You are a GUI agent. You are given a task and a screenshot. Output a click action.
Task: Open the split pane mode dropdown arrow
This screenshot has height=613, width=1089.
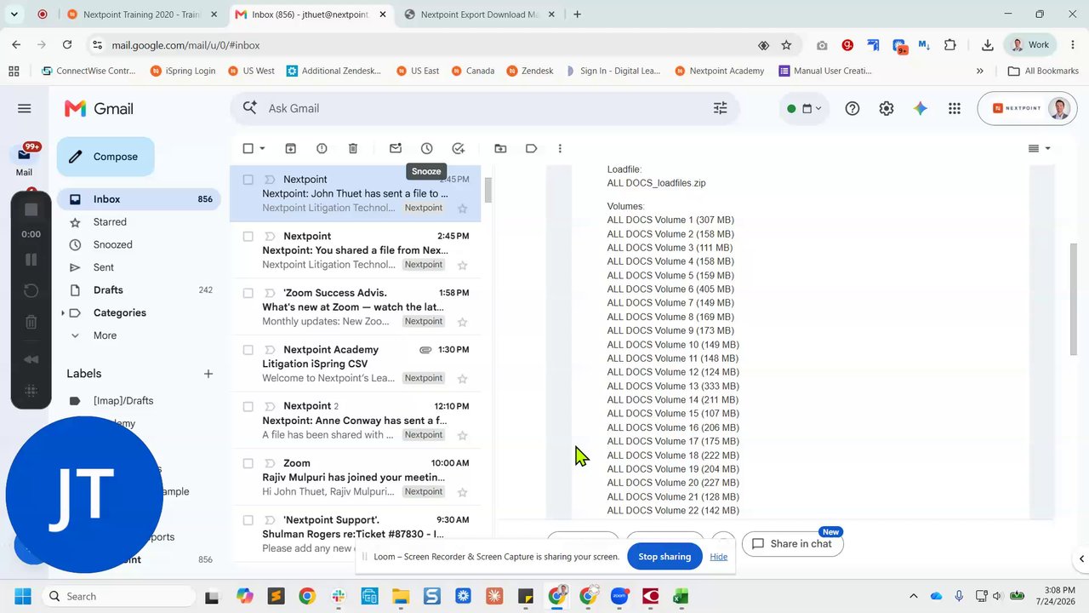[x=1047, y=148]
